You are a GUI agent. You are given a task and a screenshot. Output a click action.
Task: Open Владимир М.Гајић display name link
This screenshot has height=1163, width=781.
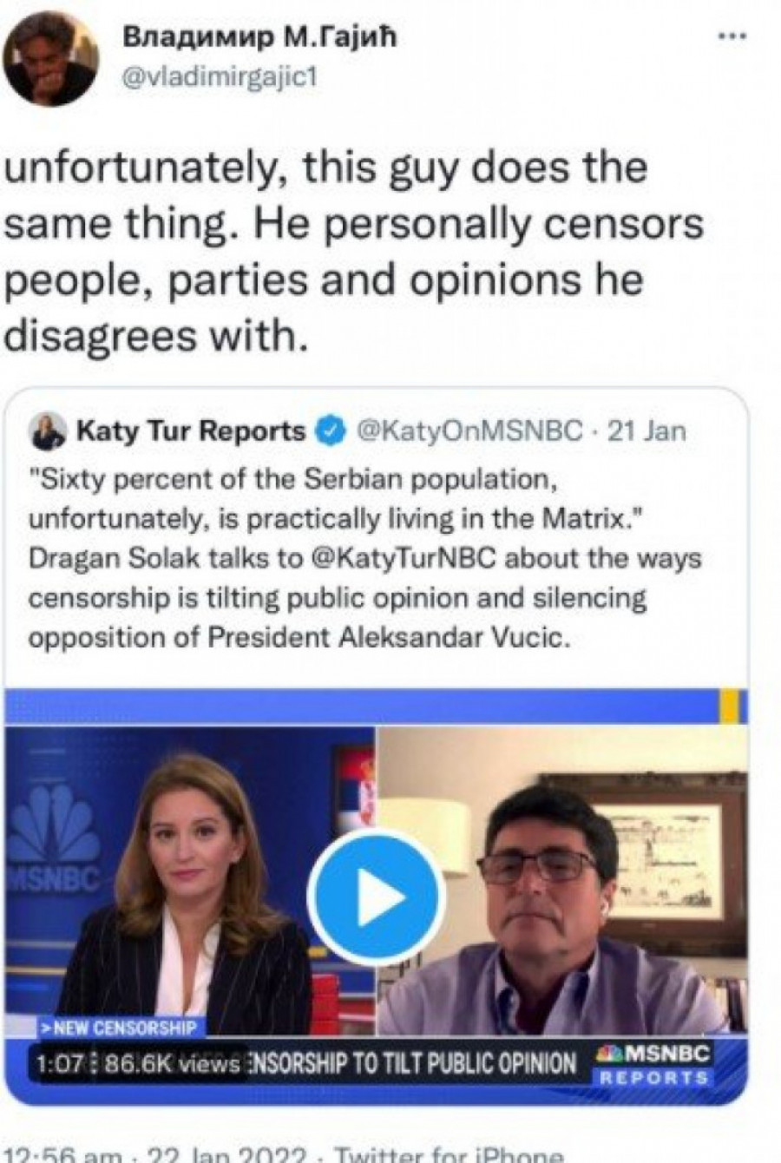click(259, 37)
